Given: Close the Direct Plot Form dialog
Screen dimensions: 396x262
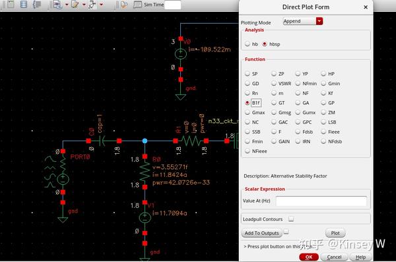Looking at the screenshot, I should pos(366,7).
